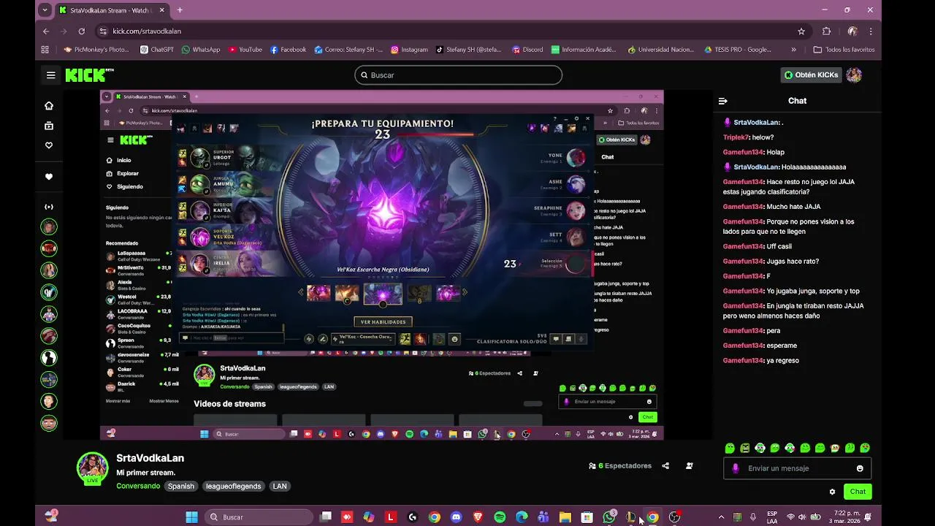Open Spotify from the taskbar

click(500, 517)
